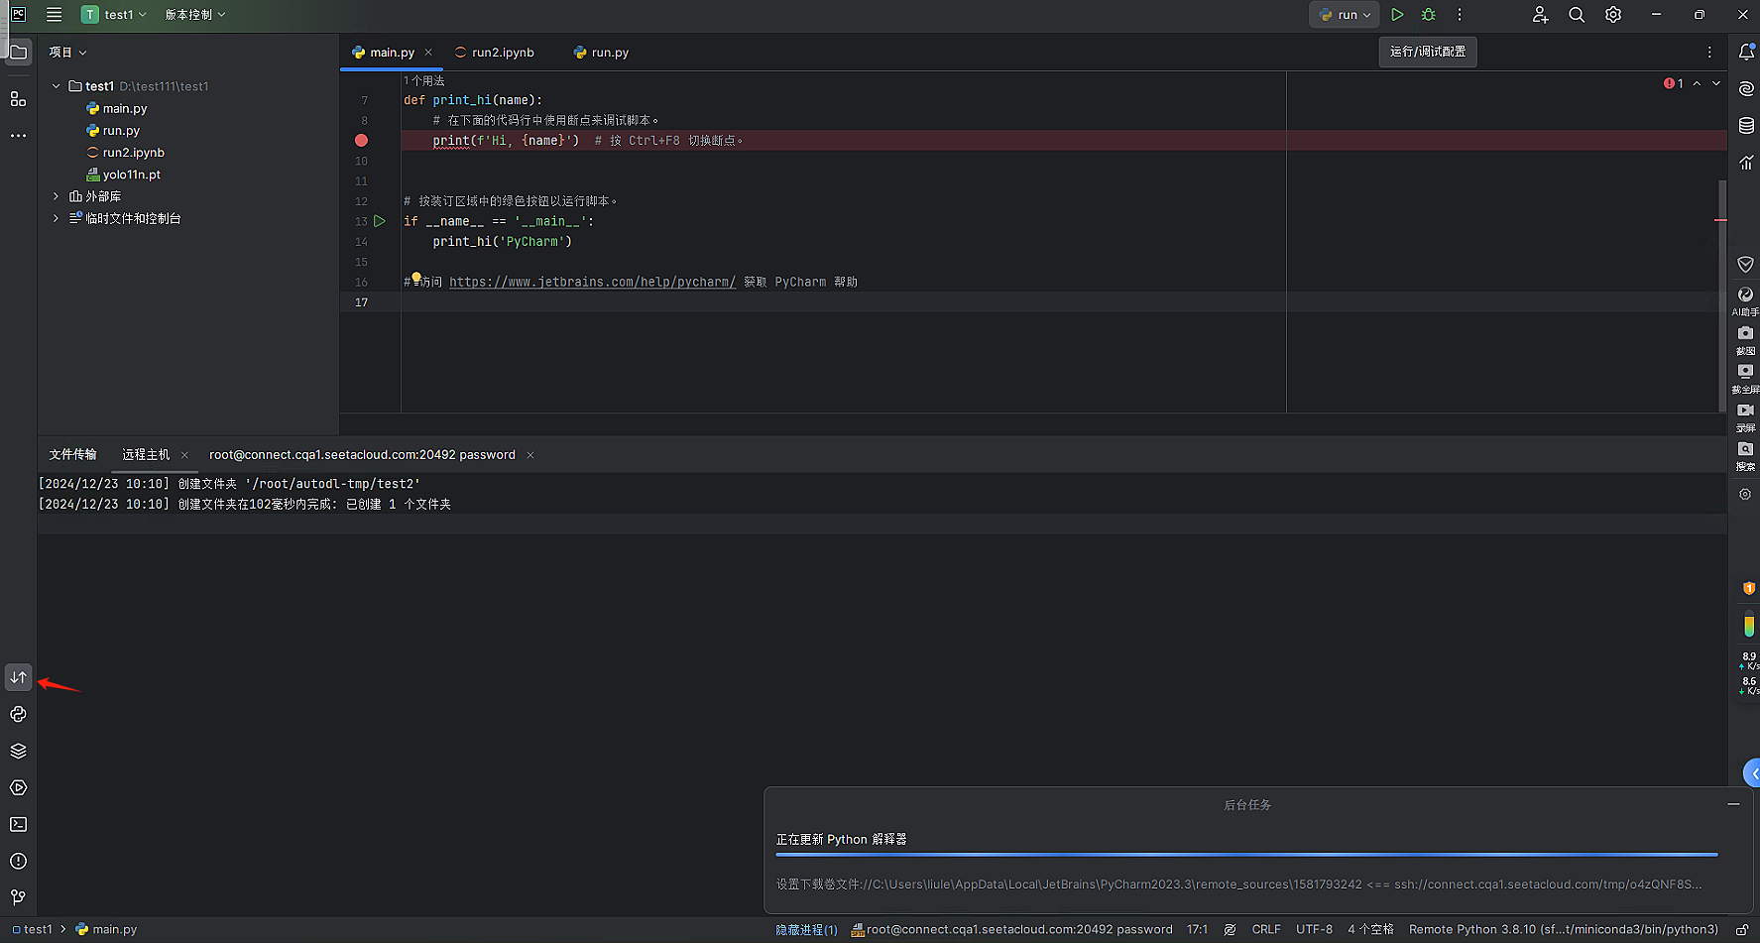Viewport: 1760px width, 943px height.
Task: Collapse the test1 project root folder
Action: pos(57,86)
